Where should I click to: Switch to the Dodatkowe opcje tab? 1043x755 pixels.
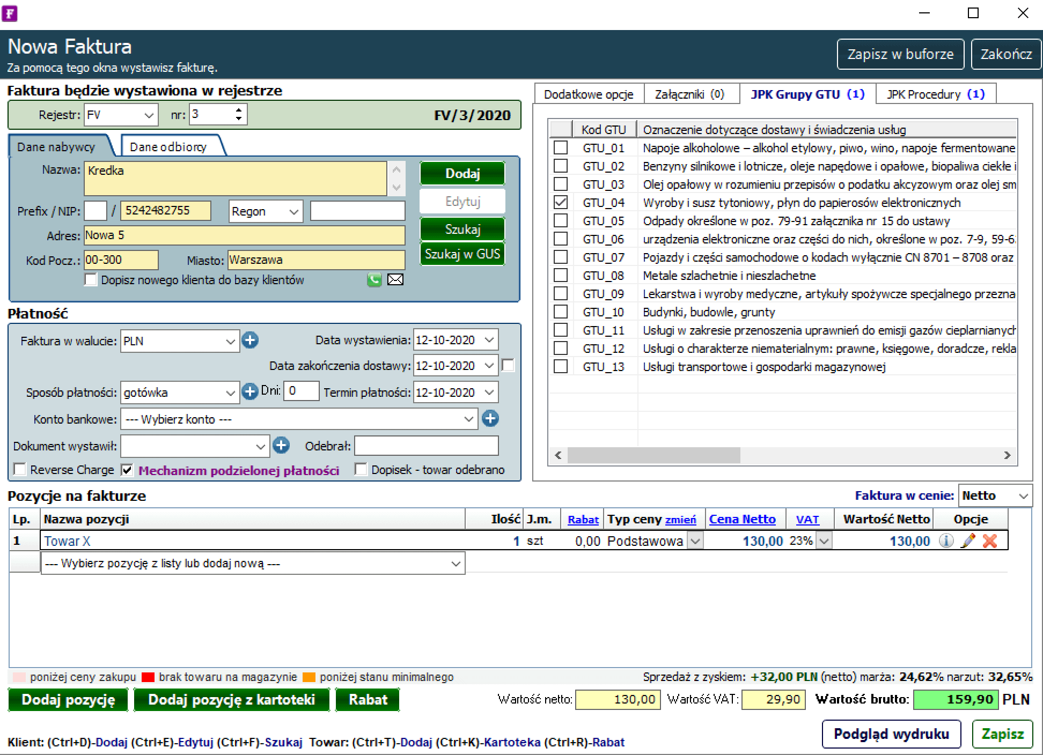[x=589, y=94]
